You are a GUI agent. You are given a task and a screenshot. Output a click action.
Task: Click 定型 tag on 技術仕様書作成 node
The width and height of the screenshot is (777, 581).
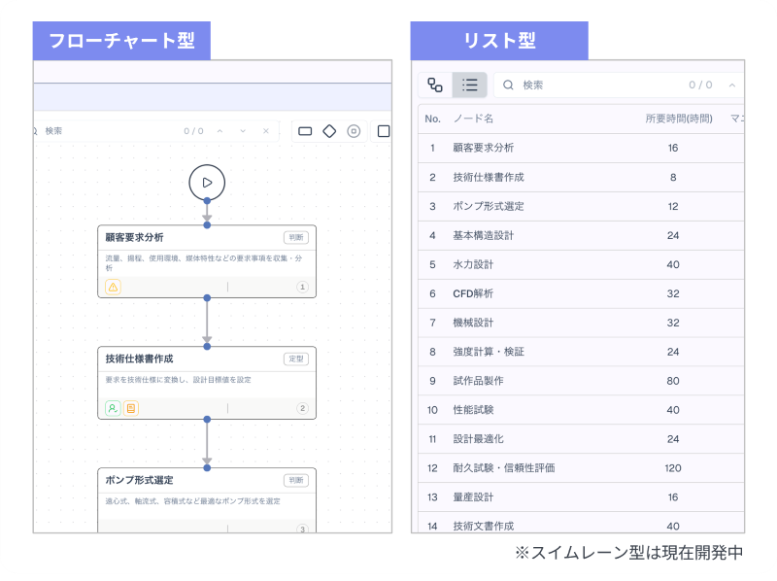click(296, 359)
